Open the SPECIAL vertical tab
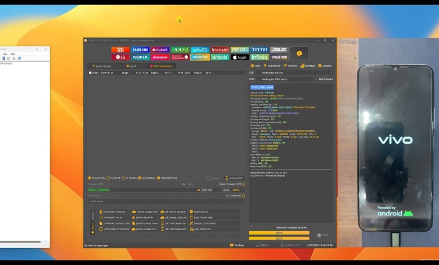Screen dimensions: 439x265 [93, 228]
